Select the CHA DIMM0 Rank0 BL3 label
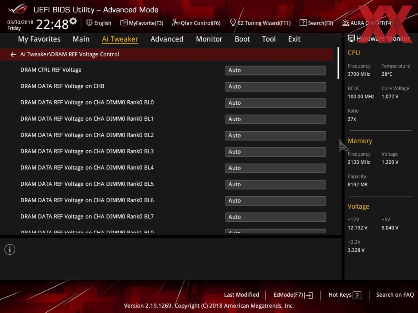Image resolution: width=418 pixels, height=313 pixels. coord(87,151)
